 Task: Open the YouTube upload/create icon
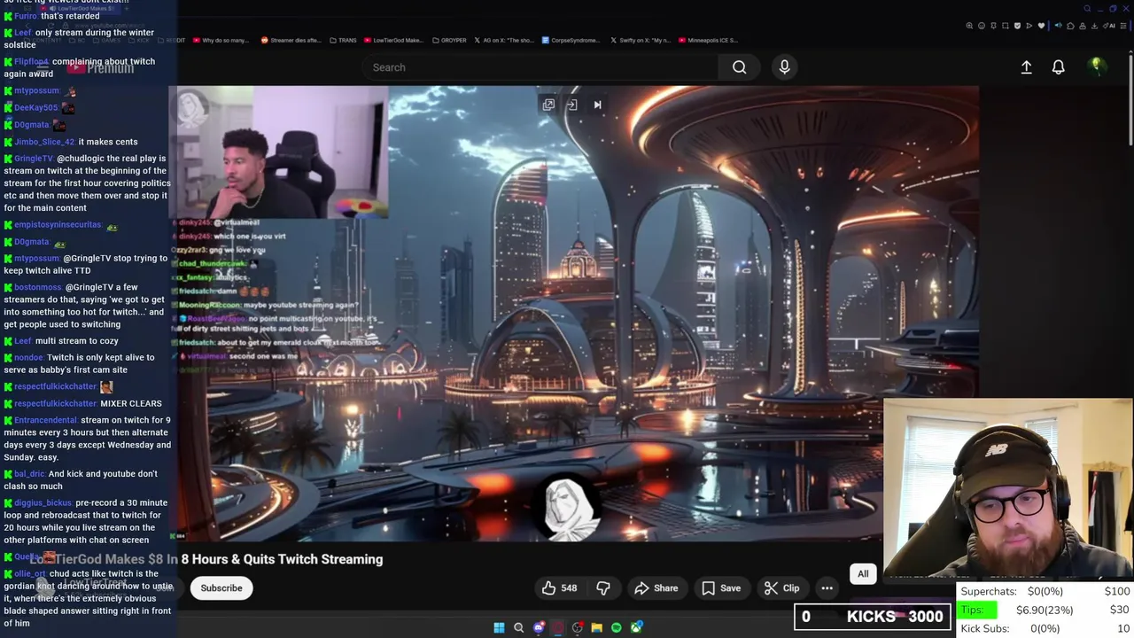click(x=1026, y=67)
